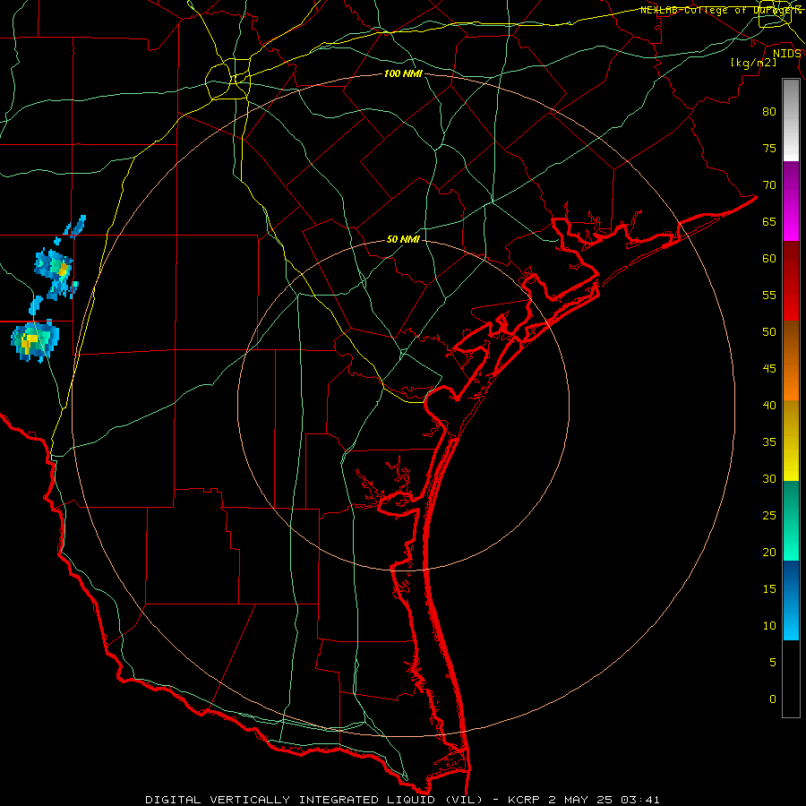Click the 50 value on the scale
Screen dimensions: 806x806
[769, 332]
